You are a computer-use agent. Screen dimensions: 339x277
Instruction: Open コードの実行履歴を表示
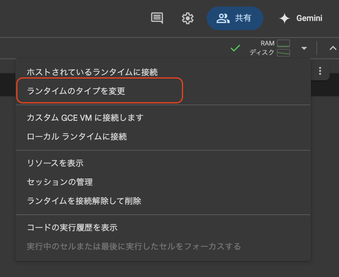(x=72, y=227)
